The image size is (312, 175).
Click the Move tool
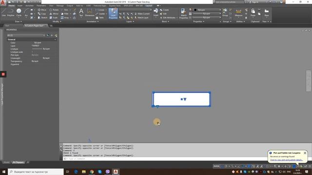point(42,10)
